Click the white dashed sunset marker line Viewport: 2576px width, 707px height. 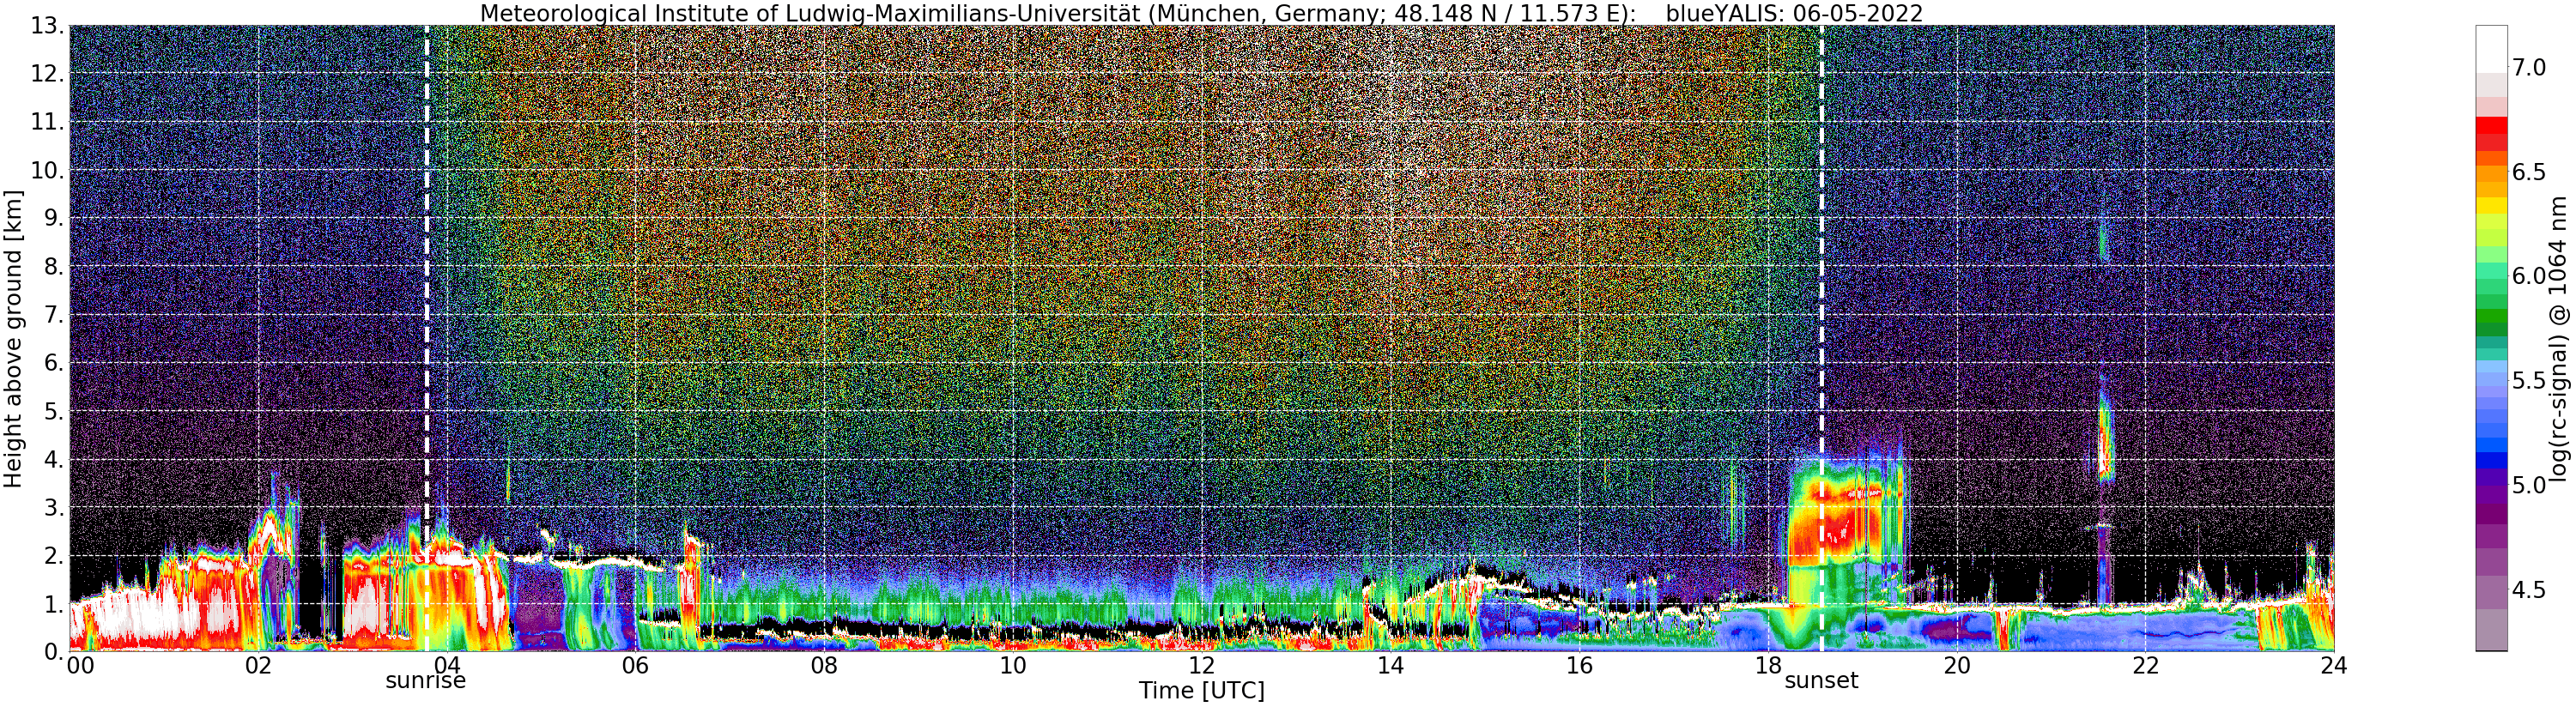[x=1821, y=338]
